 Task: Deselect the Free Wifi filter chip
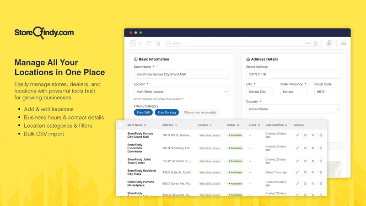point(143,112)
